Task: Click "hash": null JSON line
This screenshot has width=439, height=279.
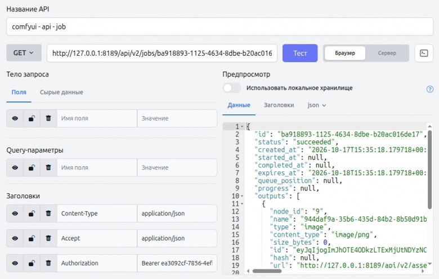Action: pos(294,258)
